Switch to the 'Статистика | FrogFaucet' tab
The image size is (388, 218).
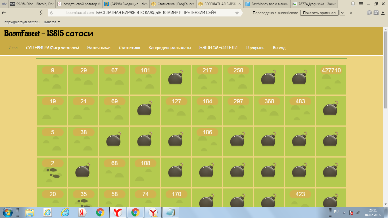(x=172, y=4)
